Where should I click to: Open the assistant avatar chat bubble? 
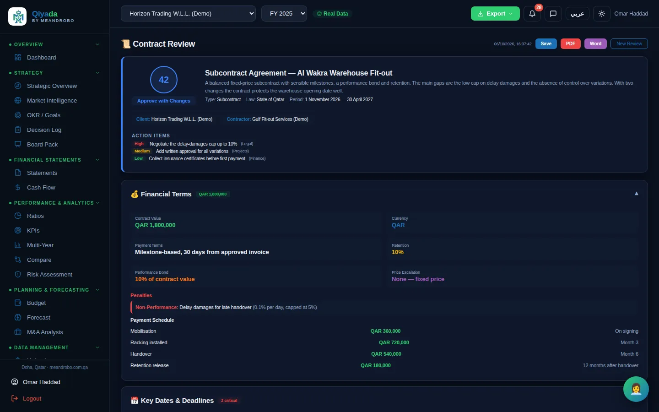[x=636, y=389]
